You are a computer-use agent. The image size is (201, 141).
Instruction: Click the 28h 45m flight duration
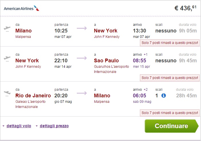pos(188,96)
